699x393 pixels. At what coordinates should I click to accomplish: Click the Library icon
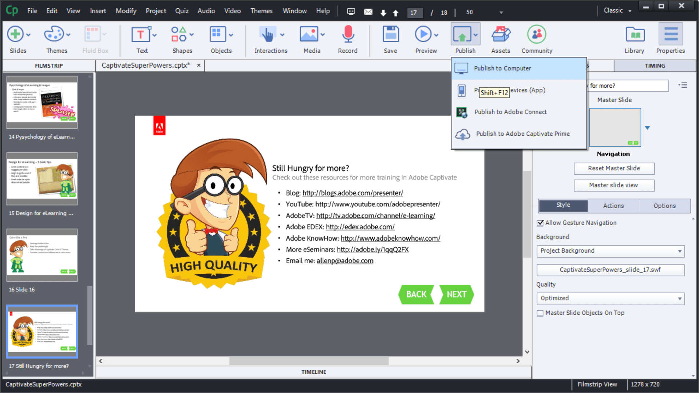[634, 38]
